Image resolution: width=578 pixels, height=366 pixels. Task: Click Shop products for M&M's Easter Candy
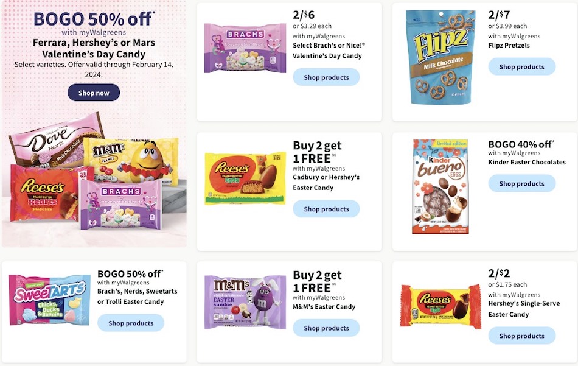click(326, 328)
